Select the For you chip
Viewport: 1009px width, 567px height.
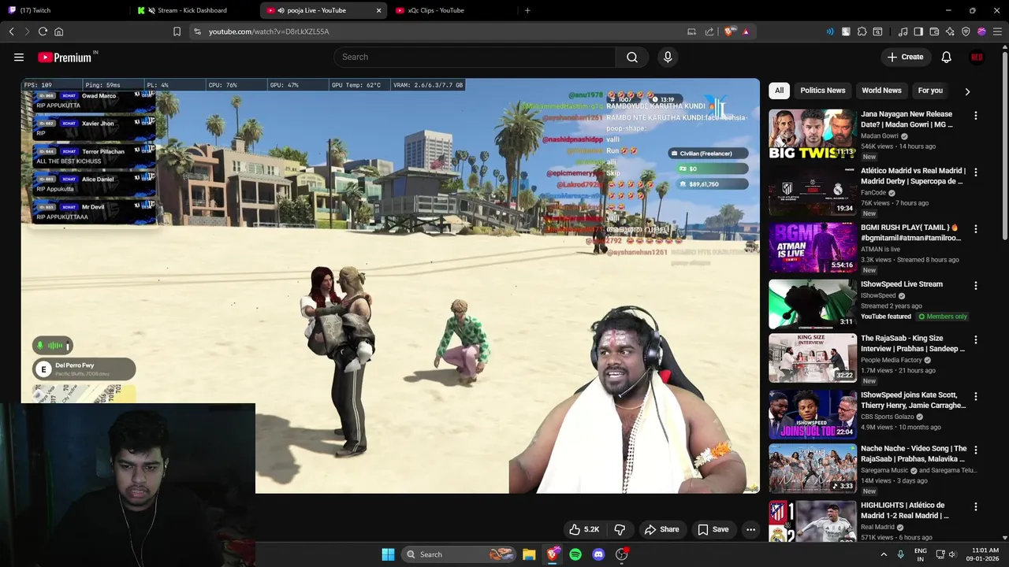click(x=930, y=91)
